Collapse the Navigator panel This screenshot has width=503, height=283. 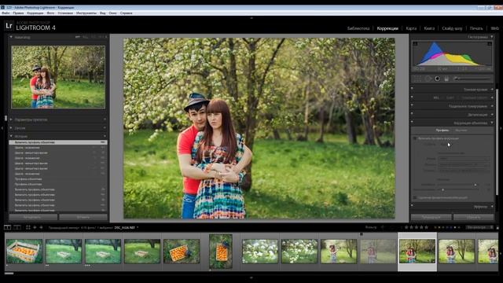click(x=11, y=37)
